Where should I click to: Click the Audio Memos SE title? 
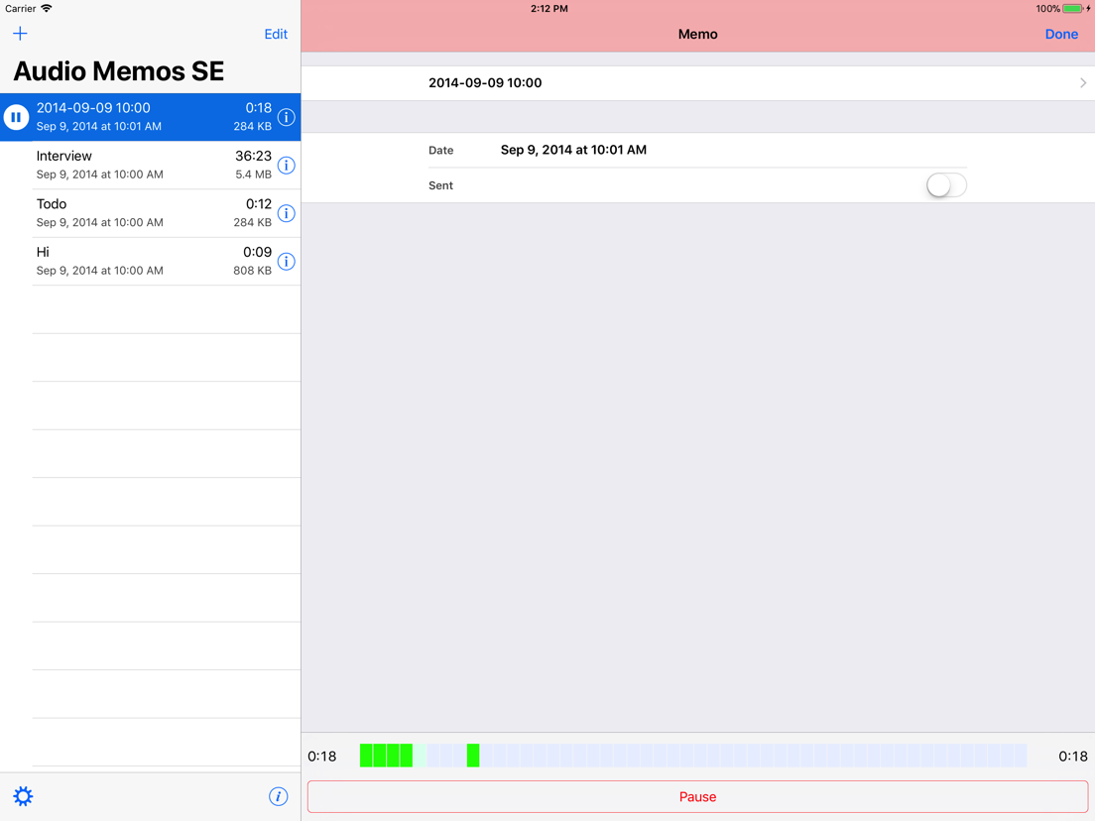[x=119, y=71]
